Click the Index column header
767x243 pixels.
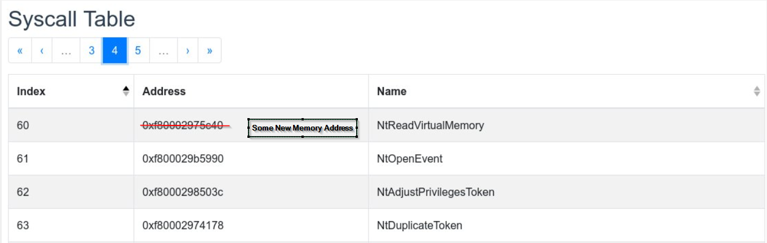[x=71, y=91]
